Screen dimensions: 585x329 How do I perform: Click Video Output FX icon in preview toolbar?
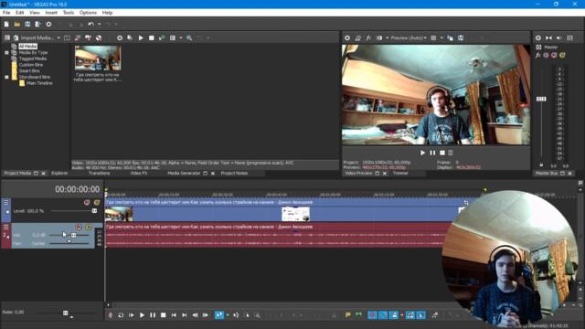coord(368,38)
